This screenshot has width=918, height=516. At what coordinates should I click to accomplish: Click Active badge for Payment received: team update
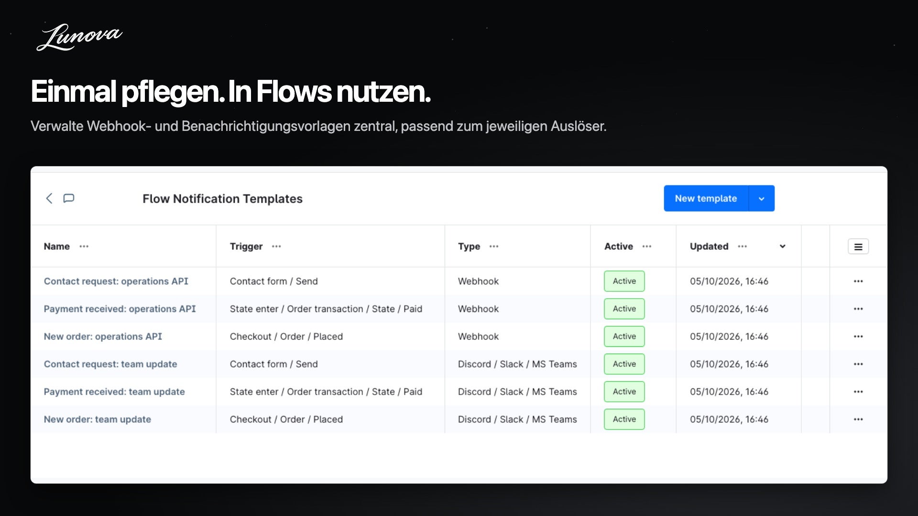point(624,392)
